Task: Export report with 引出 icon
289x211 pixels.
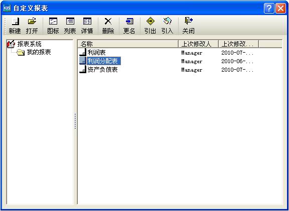Action: (151, 22)
